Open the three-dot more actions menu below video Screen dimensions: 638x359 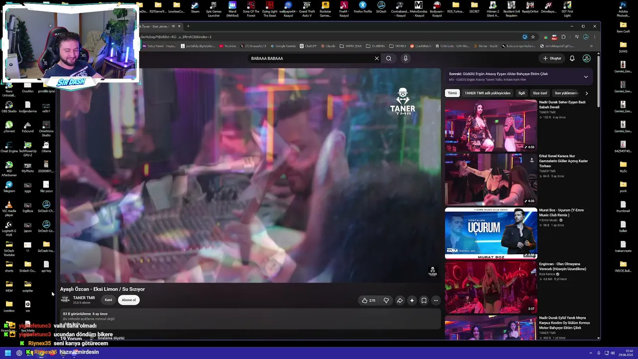tap(436, 301)
